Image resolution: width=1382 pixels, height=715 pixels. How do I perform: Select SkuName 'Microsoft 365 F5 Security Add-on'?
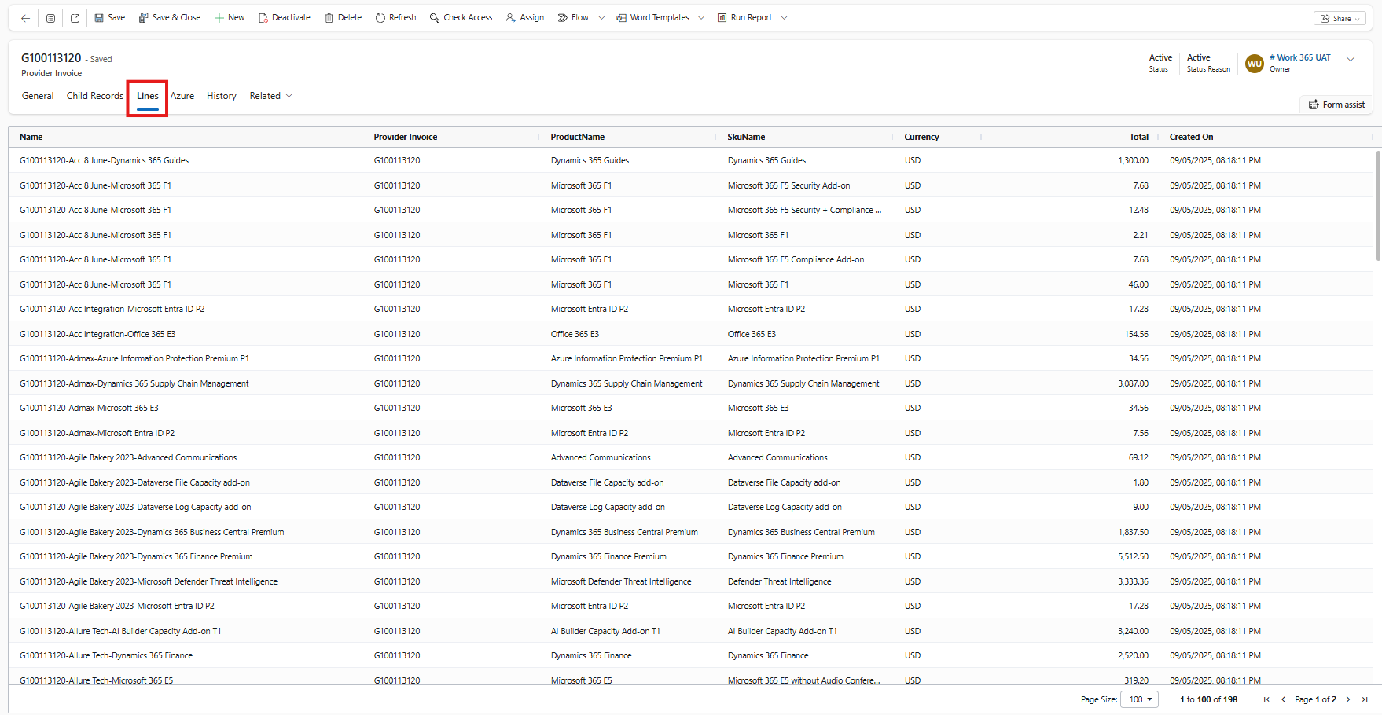(788, 185)
